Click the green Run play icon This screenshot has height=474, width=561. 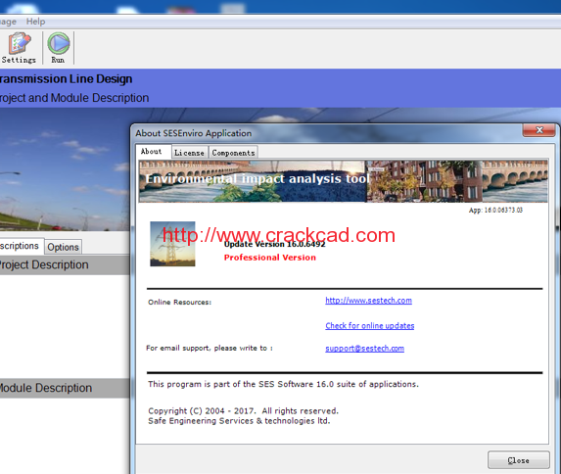59,44
